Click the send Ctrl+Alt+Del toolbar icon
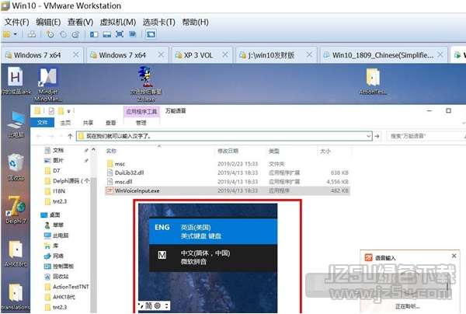 pyautogui.click(x=32, y=34)
